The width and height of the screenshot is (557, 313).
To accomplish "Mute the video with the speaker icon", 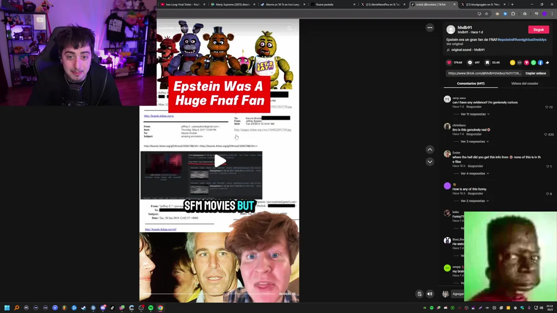I will coord(429,294).
